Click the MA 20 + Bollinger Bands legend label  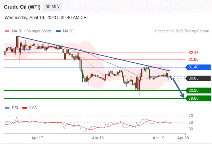coord(32,31)
